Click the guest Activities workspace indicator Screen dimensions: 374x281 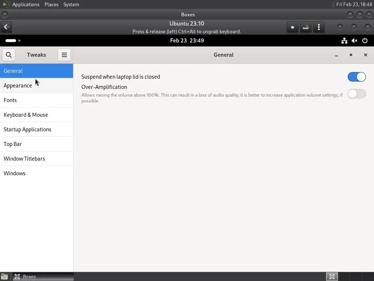(13, 41)
